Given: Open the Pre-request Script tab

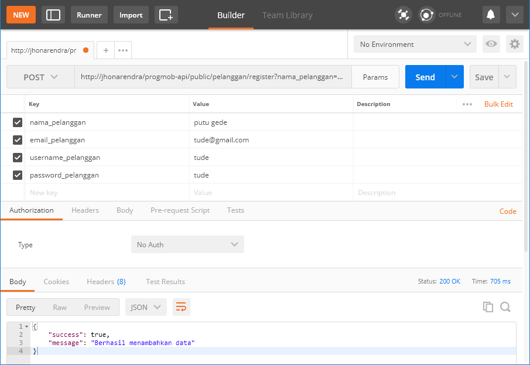Looking at the screenshot, I should (180, 210).
